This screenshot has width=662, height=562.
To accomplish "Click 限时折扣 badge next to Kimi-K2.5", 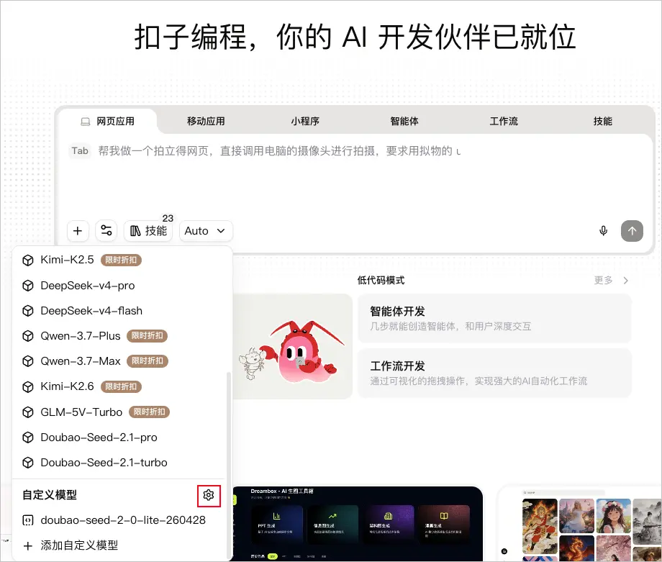I will pyautogui.click(x=121, y=260).
